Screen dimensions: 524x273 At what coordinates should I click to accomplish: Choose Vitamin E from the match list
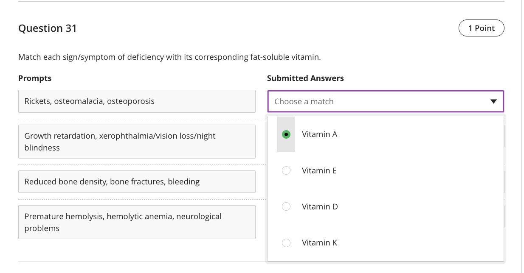pos(286,170)
